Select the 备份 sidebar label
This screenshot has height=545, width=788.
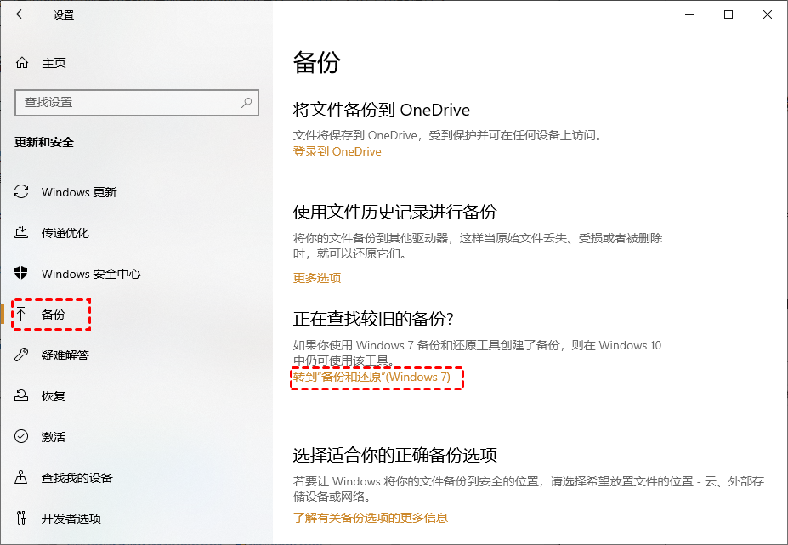tap(54, 315)
